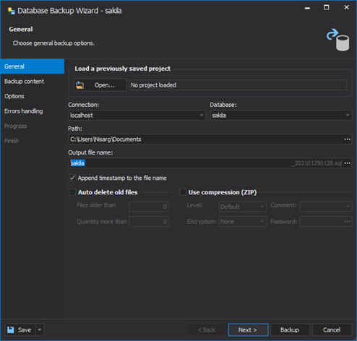Click the timestamp suffix _202101290128.sql text
The height and width of the screenshot is (341, 357).
tap(317, 163)
